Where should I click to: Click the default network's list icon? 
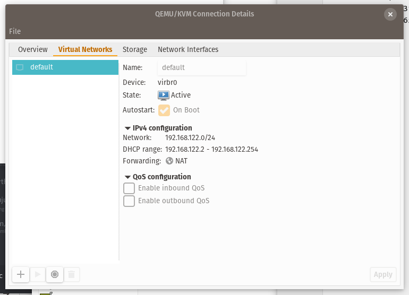pyautogui.click(x=20, y=67)
